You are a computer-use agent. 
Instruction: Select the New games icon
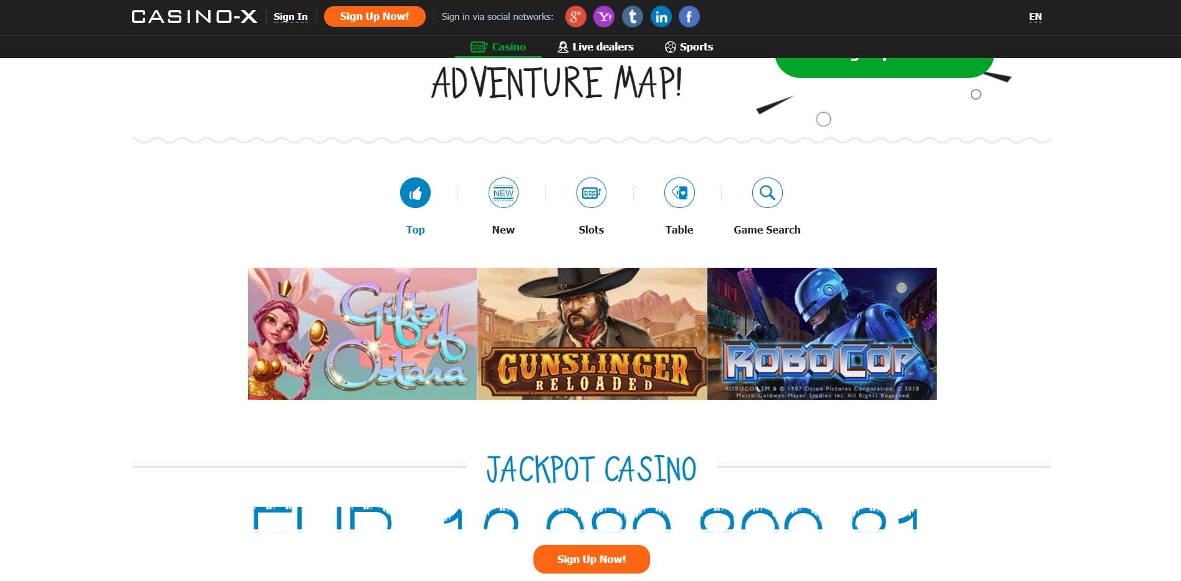point(504,193)
